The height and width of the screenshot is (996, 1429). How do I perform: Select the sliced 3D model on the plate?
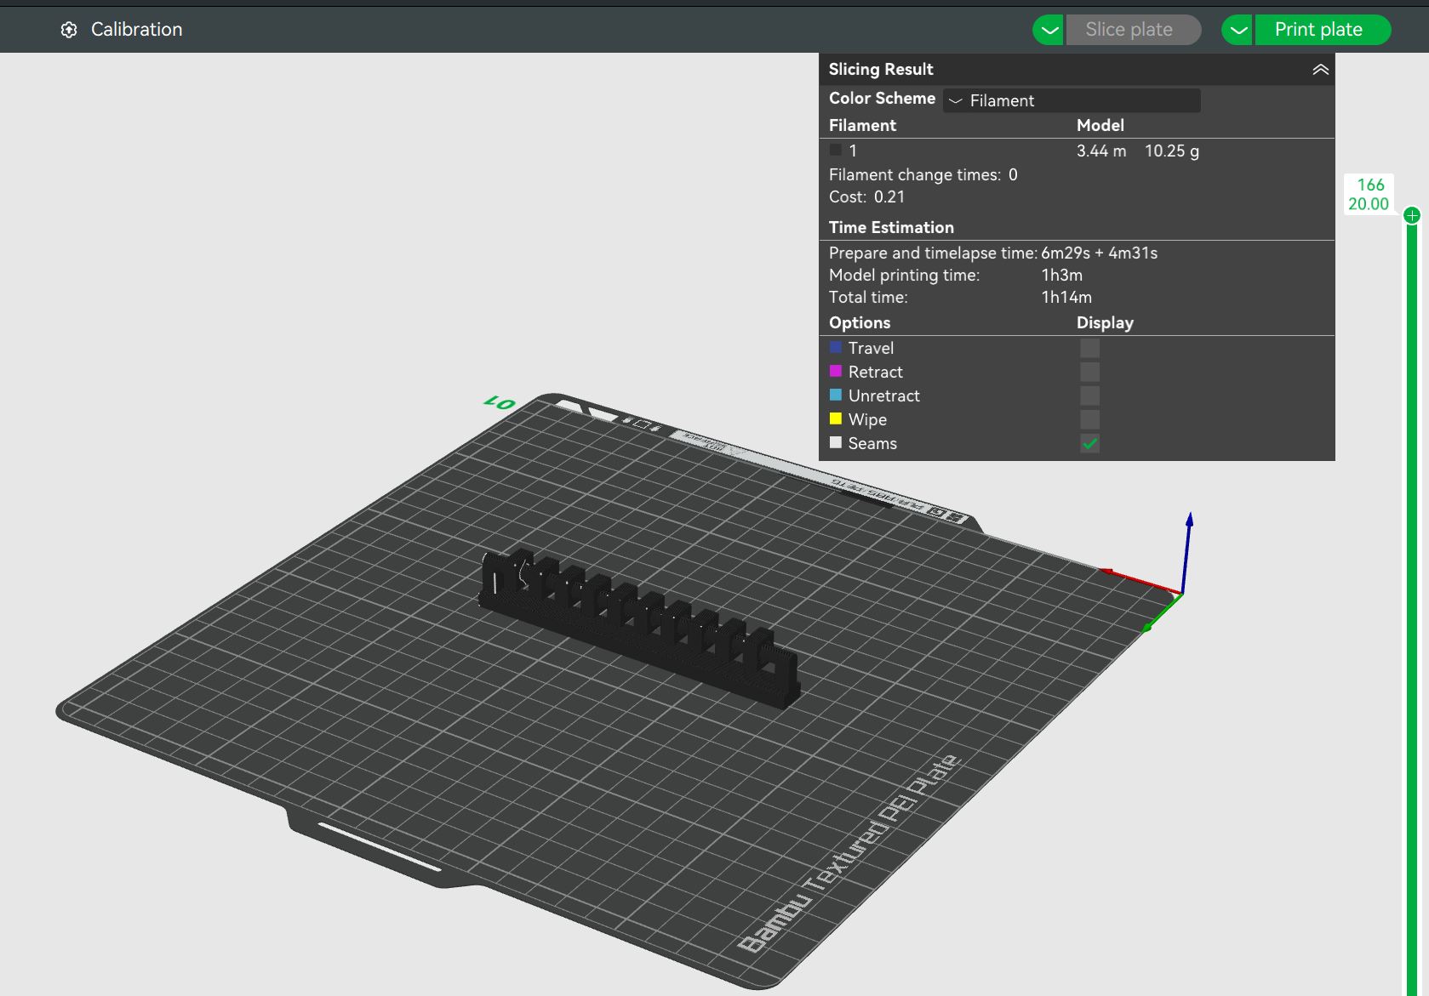pos(639,628)
